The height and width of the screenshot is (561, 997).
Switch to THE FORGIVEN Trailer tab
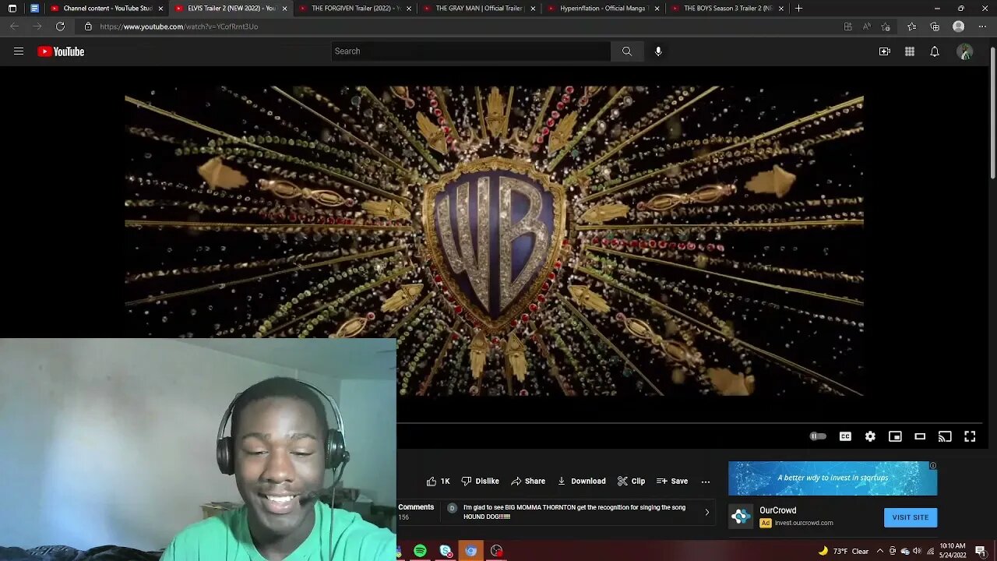click(355, 9)
